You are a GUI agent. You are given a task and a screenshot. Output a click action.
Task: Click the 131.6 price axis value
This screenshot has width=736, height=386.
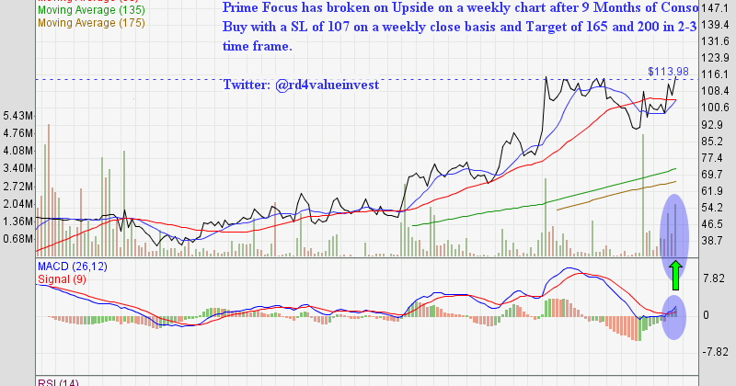click(x=715, y=41)
